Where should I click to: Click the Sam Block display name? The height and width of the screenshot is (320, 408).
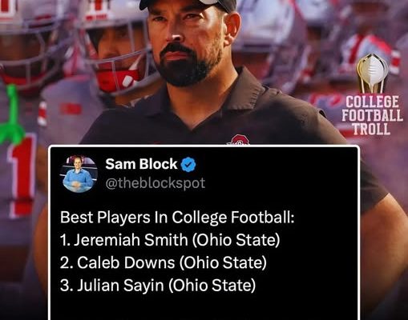(141, 164)
